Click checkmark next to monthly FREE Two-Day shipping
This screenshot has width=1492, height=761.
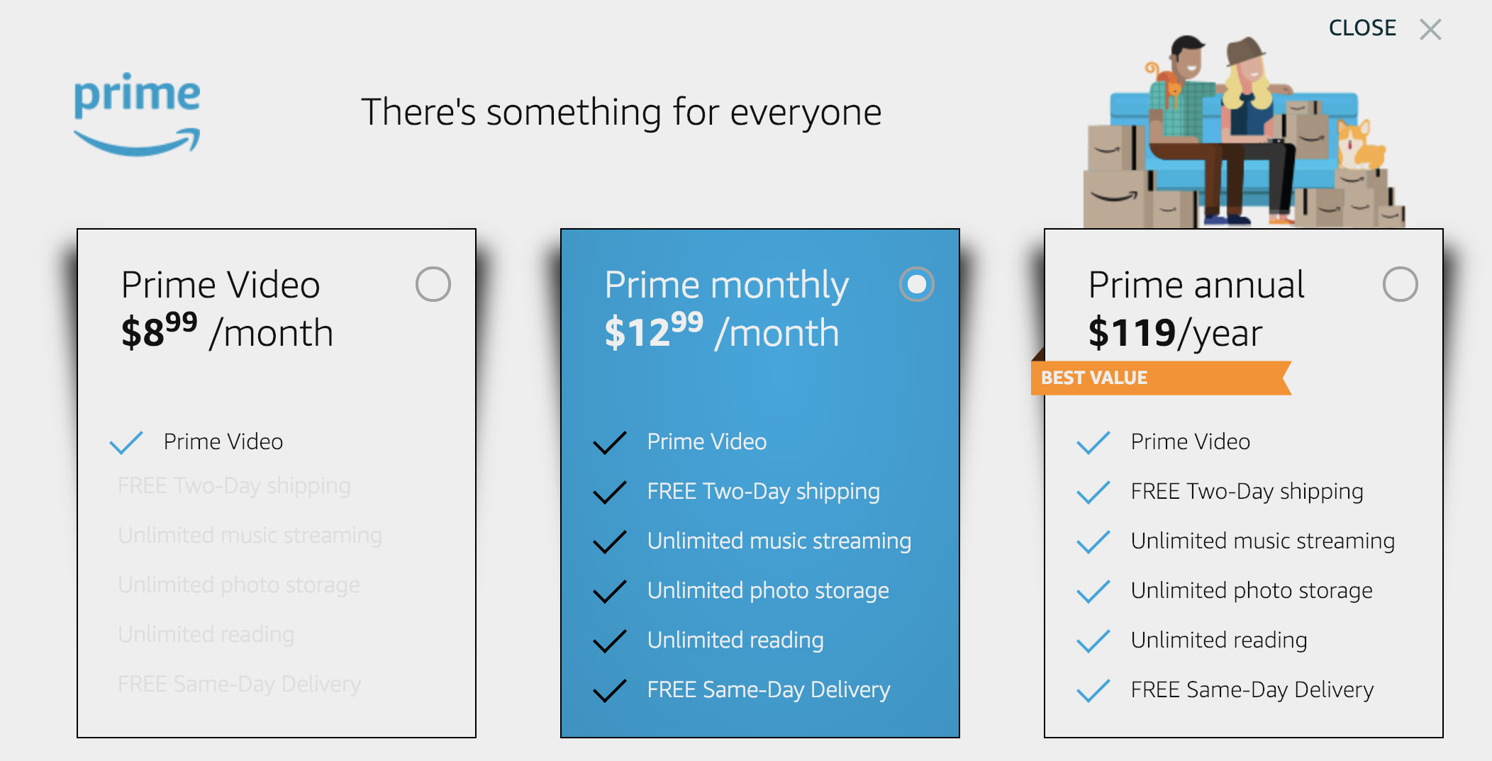610,492
